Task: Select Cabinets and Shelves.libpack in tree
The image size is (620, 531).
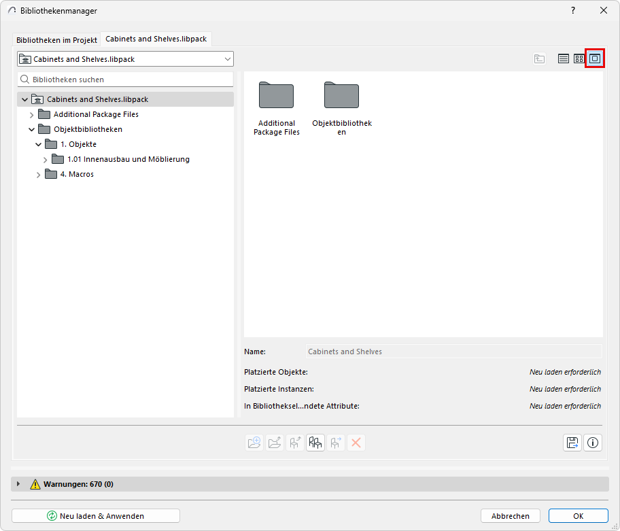Action: coord(125,99)
